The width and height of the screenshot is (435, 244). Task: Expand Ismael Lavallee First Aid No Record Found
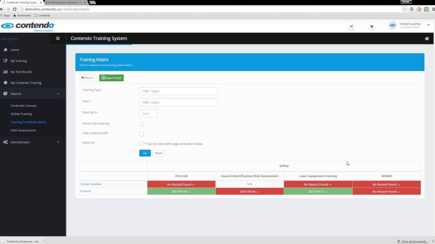click(181, 184)
